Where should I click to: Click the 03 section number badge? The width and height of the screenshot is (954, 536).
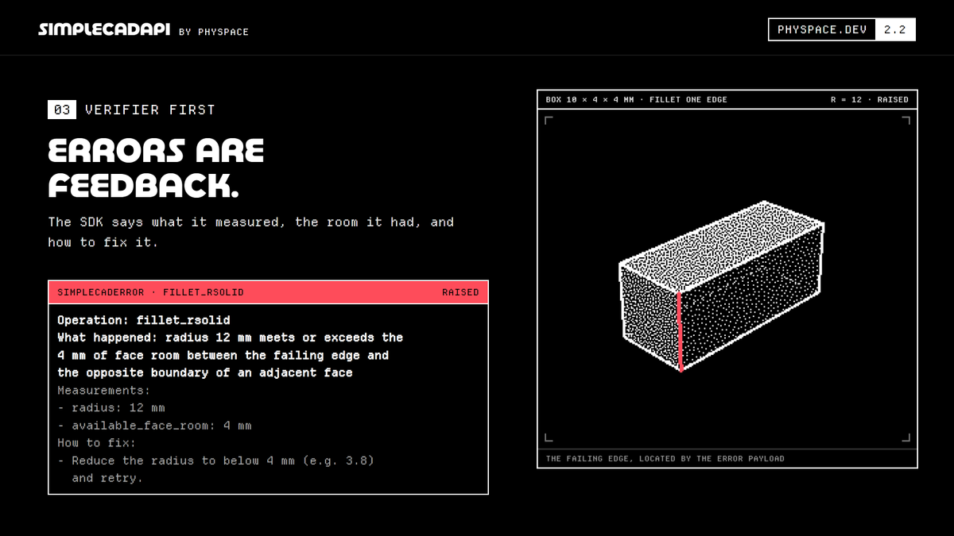tap(62, 110)
